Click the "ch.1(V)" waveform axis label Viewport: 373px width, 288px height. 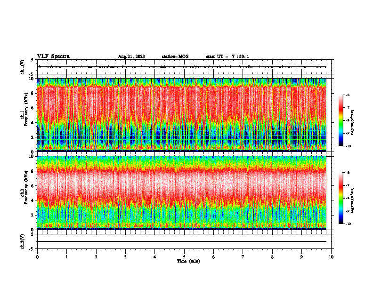click(x=23, y=67)
